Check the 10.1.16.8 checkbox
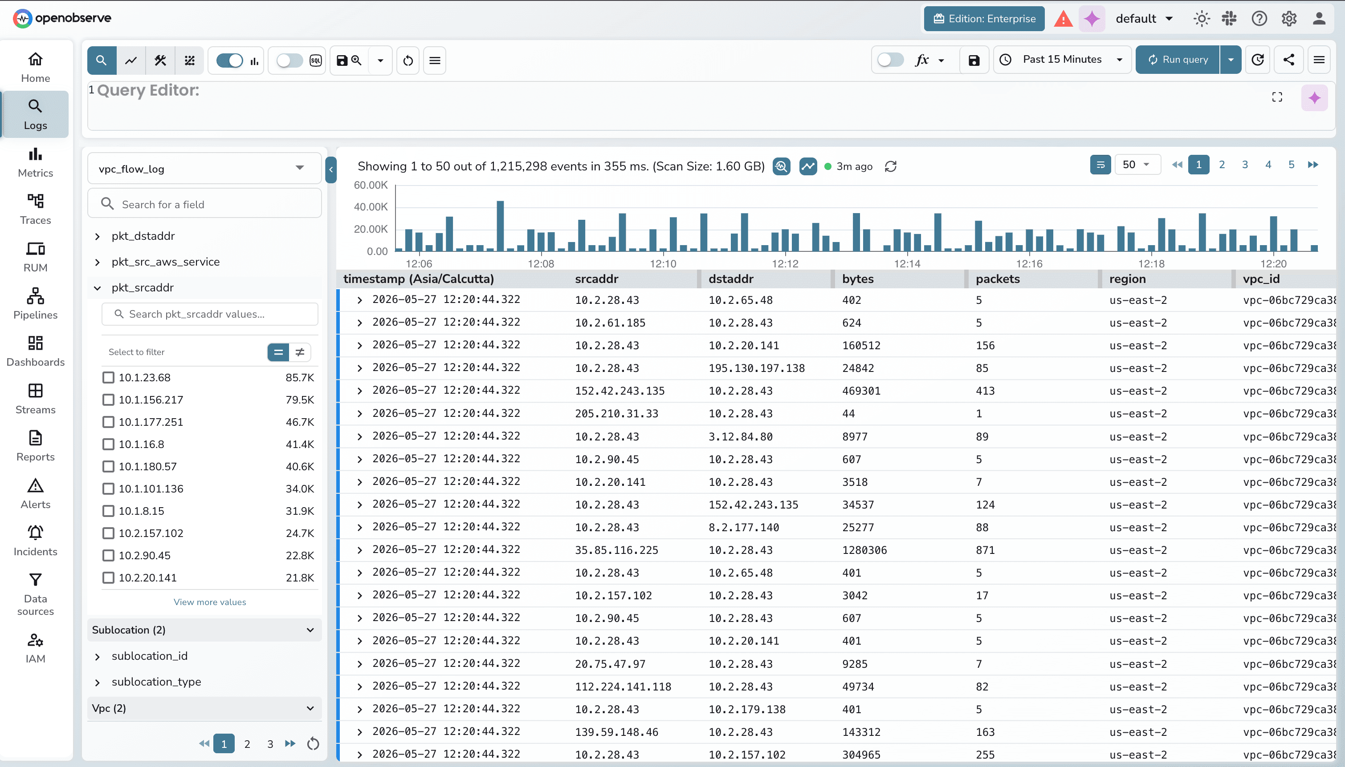Image resolution: width=1345 pixels, height=767 pixels. [x=108, y=444]
